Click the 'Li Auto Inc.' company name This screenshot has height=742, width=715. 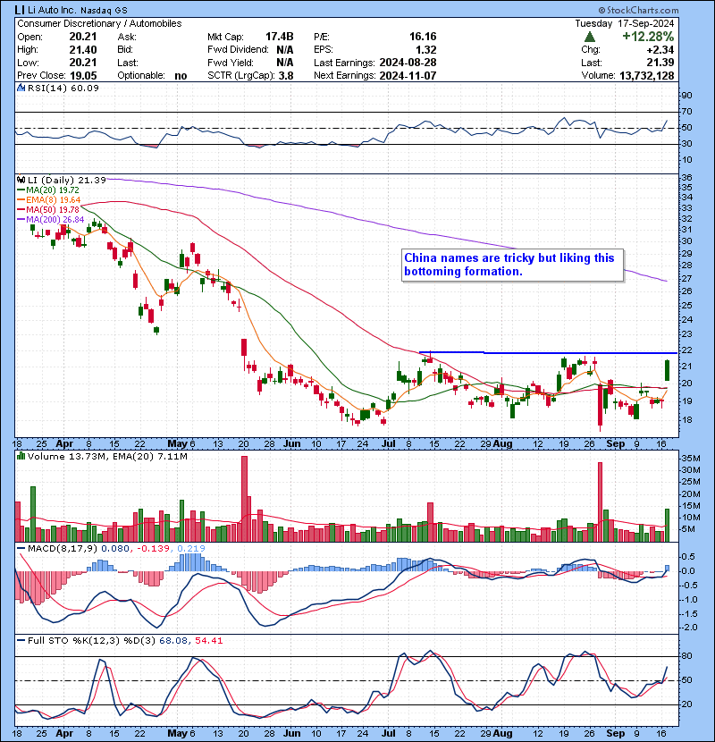[53, 10]
